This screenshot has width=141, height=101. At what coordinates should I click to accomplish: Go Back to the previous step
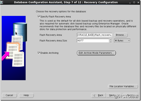(x=99, y=95)
